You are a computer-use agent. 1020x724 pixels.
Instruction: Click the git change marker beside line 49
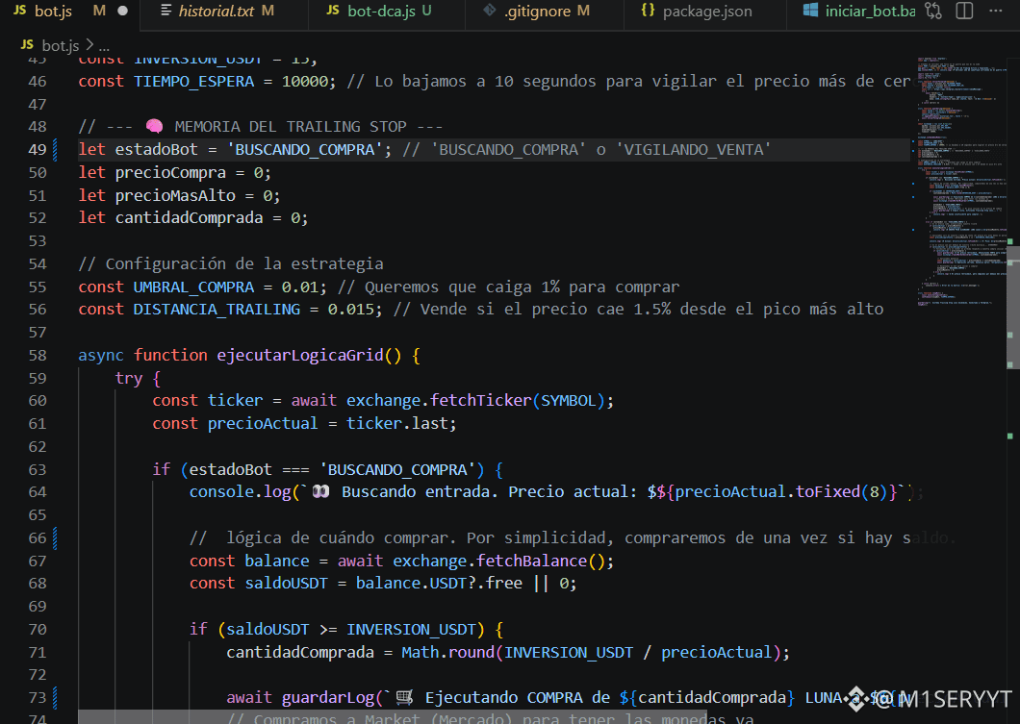[x=55, y=149]
